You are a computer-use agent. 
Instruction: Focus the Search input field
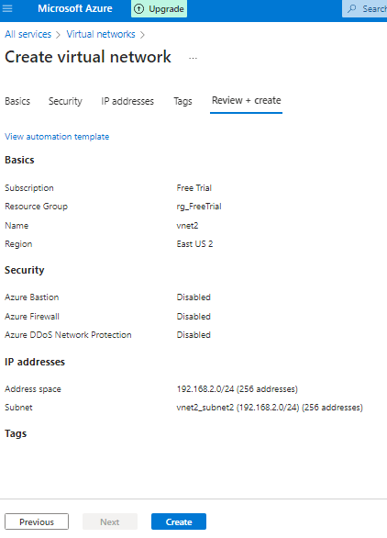click(x=365, y=8)
